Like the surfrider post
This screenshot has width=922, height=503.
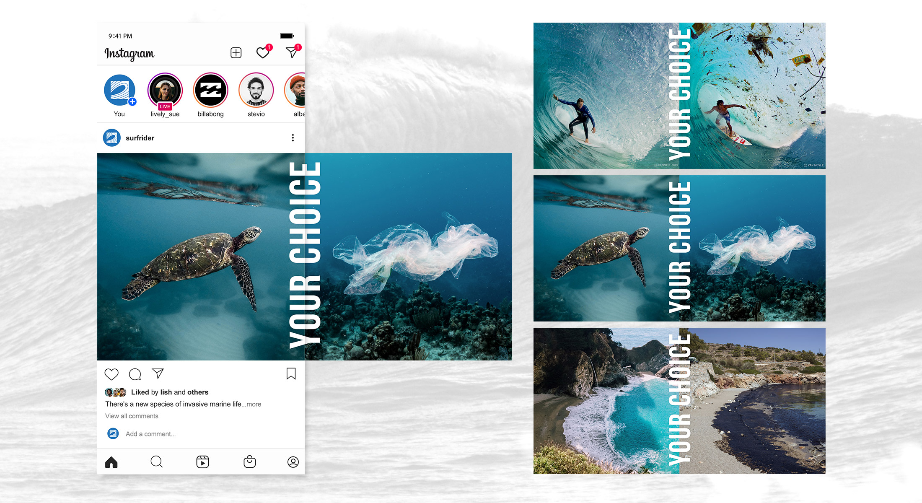point(111,374)
